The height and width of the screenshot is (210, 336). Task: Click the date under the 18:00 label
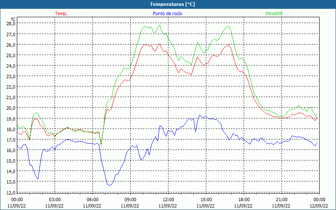(243, 206)
